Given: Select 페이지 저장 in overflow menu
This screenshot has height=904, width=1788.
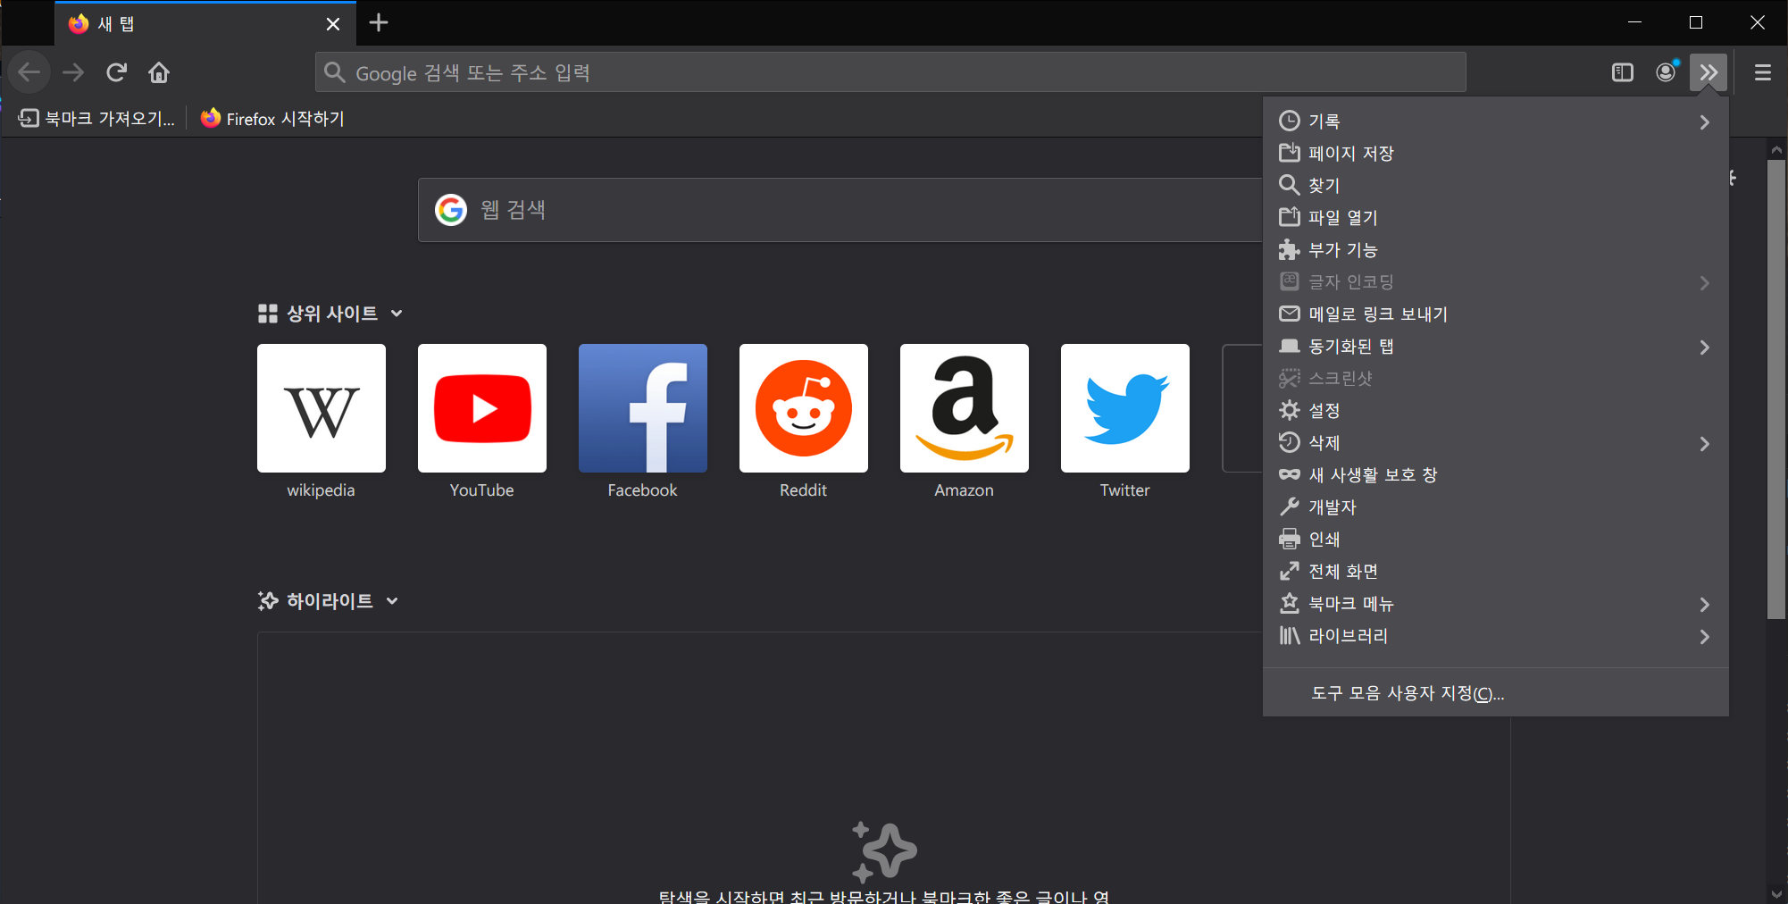Looking at the screenshot, I should (x=1496, y=154).
